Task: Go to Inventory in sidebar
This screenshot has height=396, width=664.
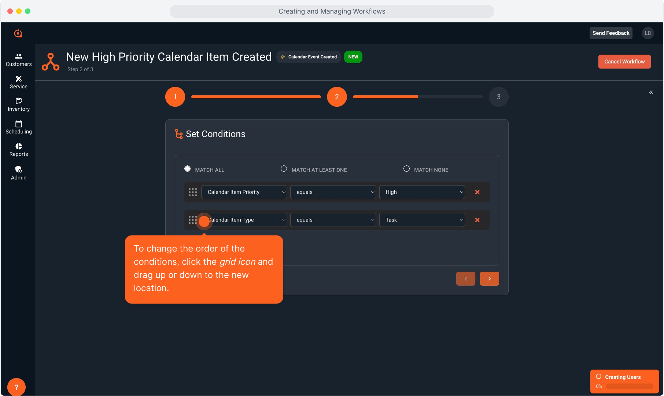Action: point(18,104)
